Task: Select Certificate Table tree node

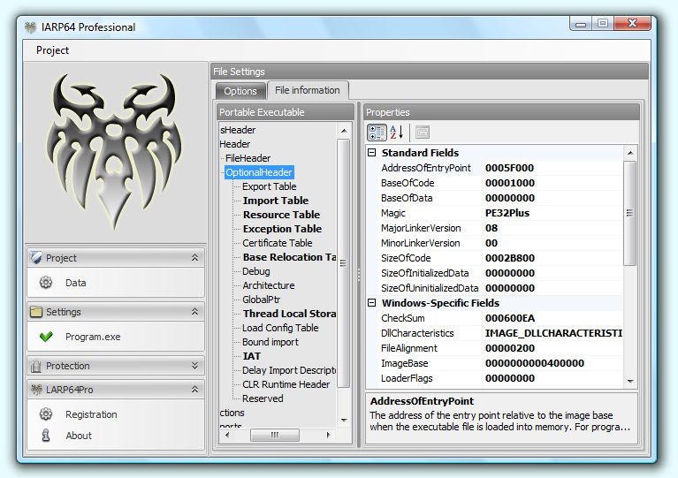Action: [x=278, y=243]
